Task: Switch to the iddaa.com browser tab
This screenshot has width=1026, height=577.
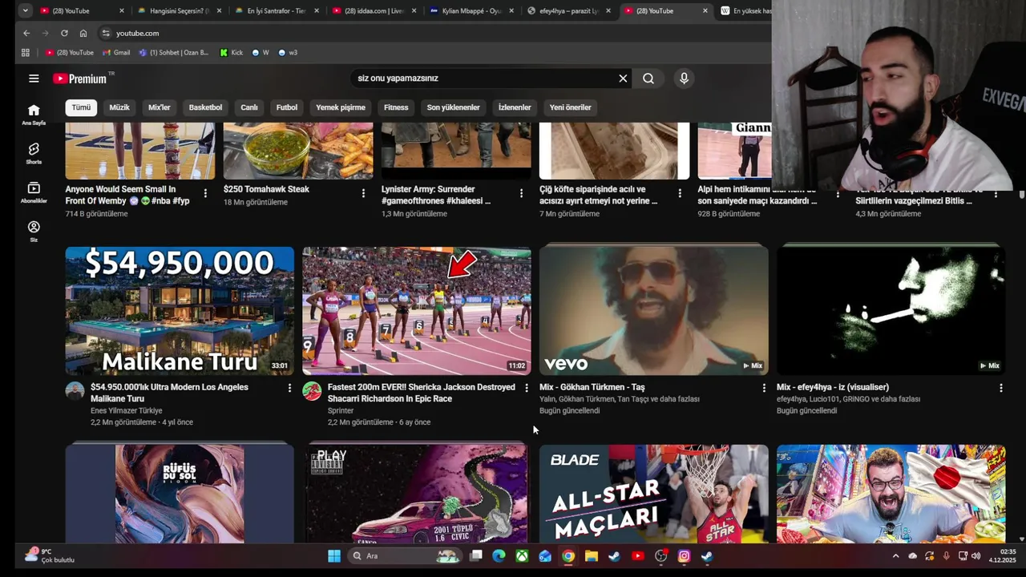Action: coord(373,11)
